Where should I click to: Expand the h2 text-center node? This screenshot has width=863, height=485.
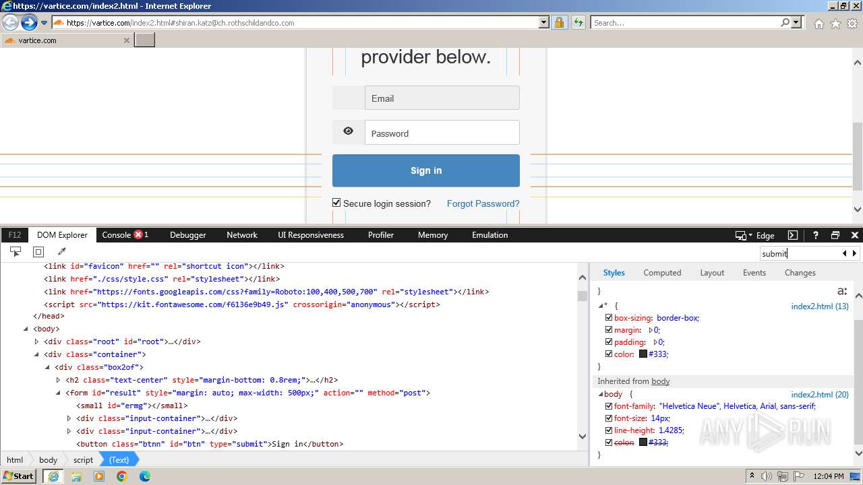59,380
